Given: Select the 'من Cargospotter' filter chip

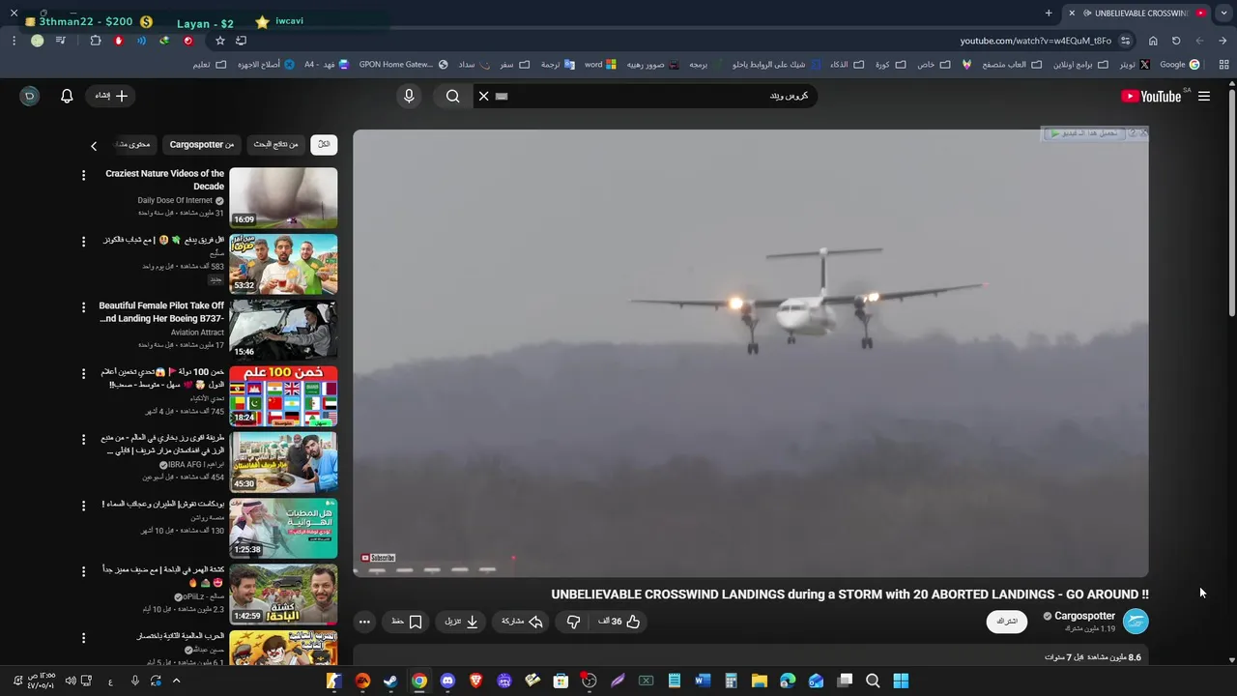Looking at the screenshot, I should coord(202,144).
